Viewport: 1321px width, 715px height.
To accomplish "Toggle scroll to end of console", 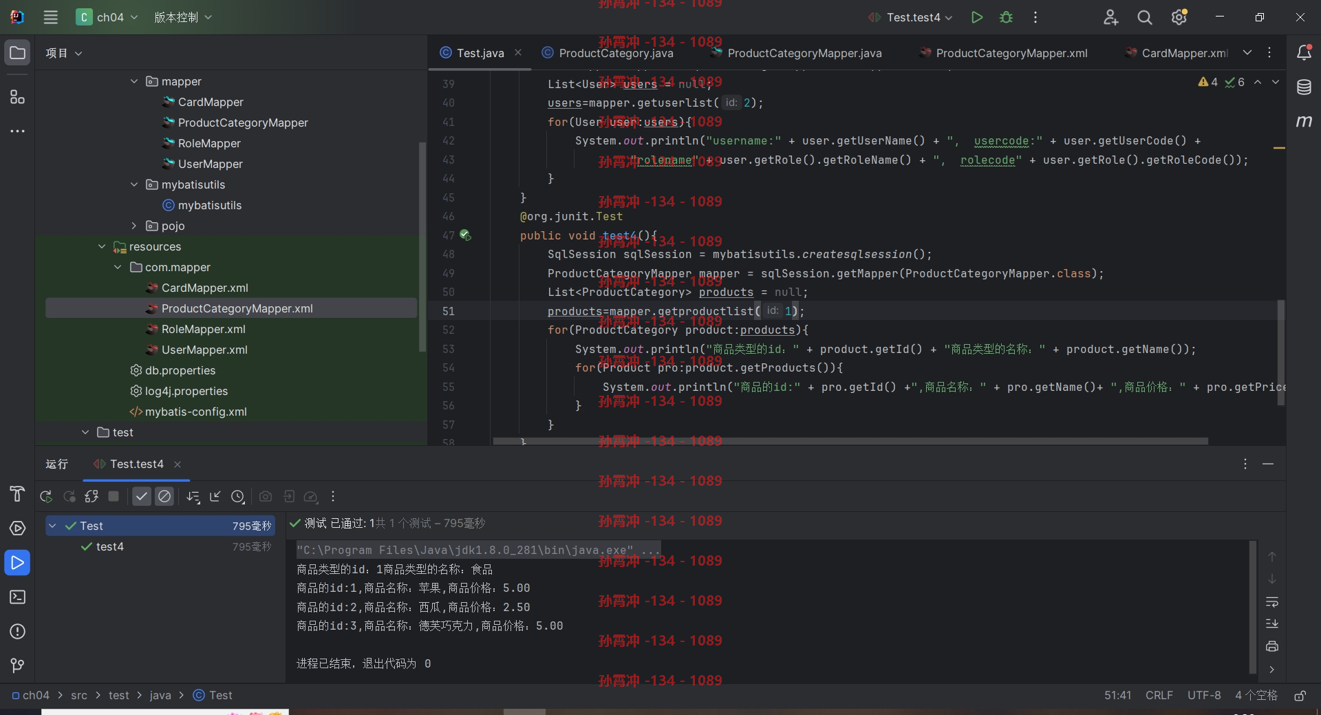I will point(1272,624).
